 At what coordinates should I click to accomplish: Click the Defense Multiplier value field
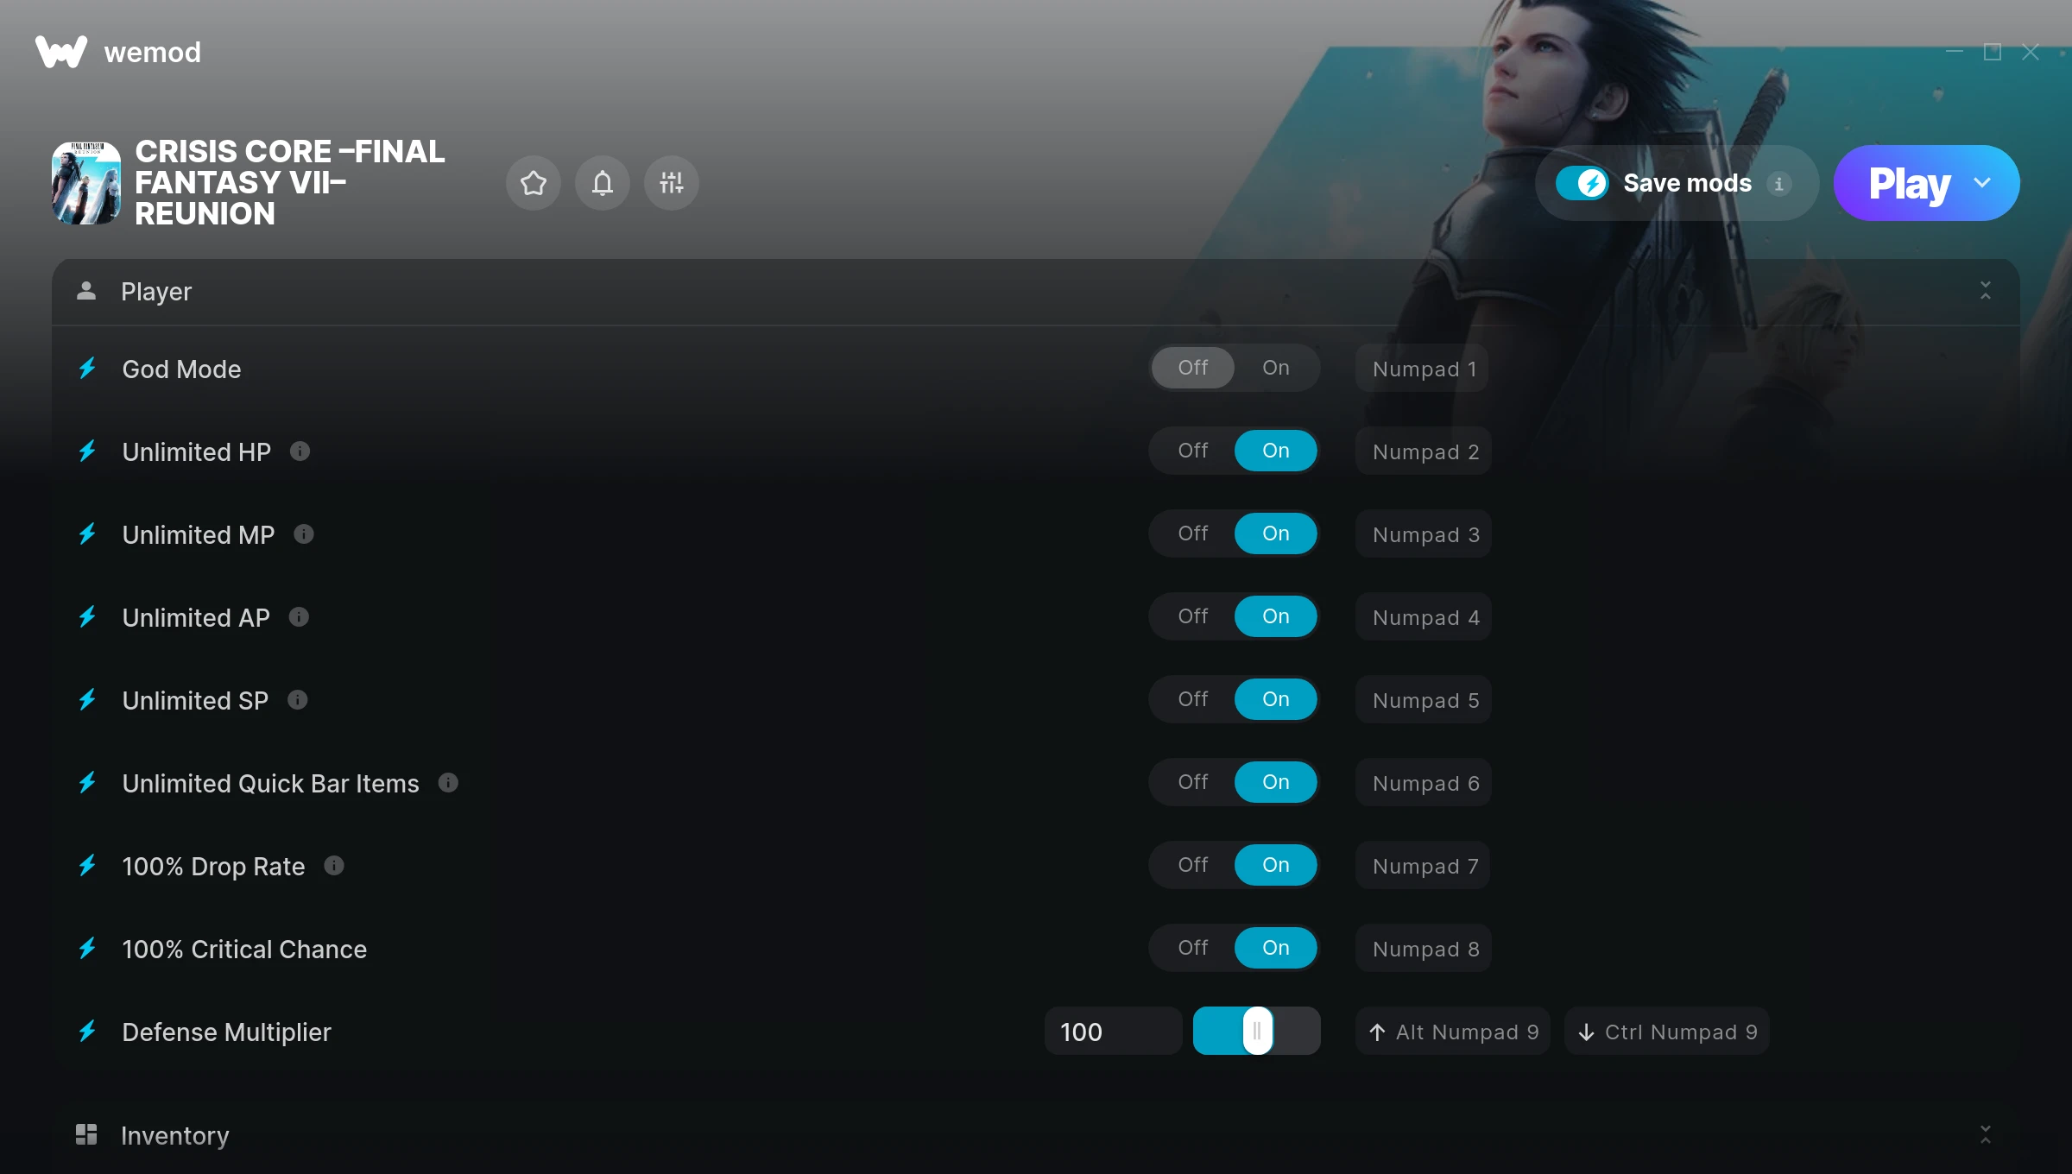[1113, 1032]
